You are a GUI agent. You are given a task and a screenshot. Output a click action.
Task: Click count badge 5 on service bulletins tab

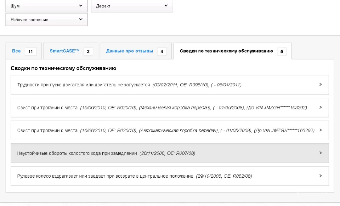[282, 52]
